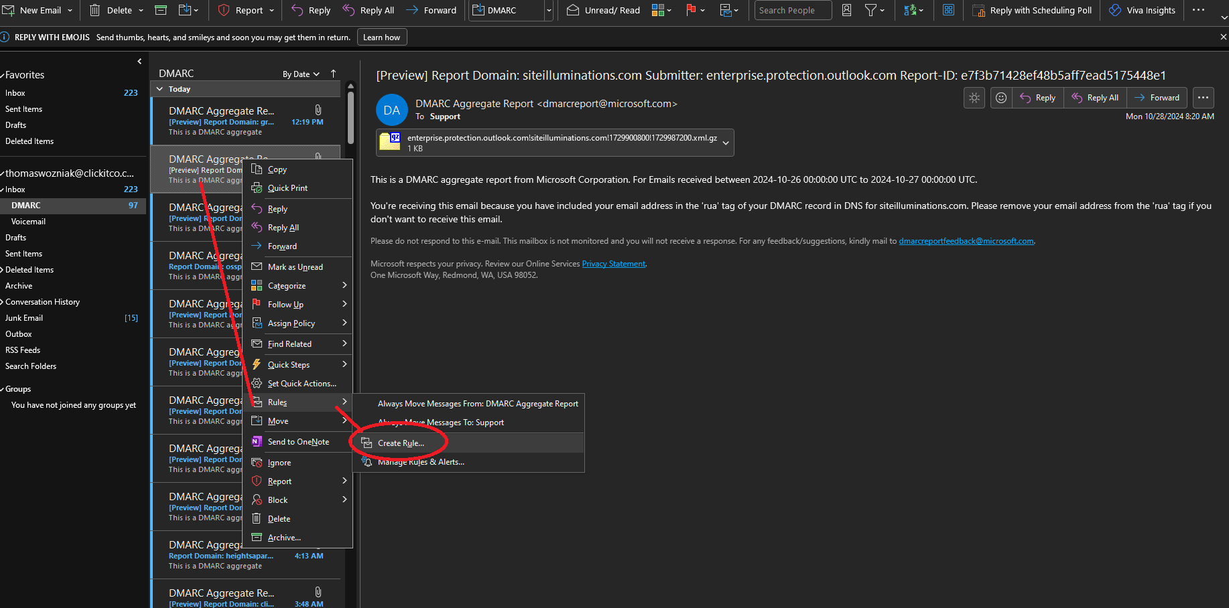Click Forward in the top toolbar
This screenshot has height=608, width=1229.
[431, 10]
